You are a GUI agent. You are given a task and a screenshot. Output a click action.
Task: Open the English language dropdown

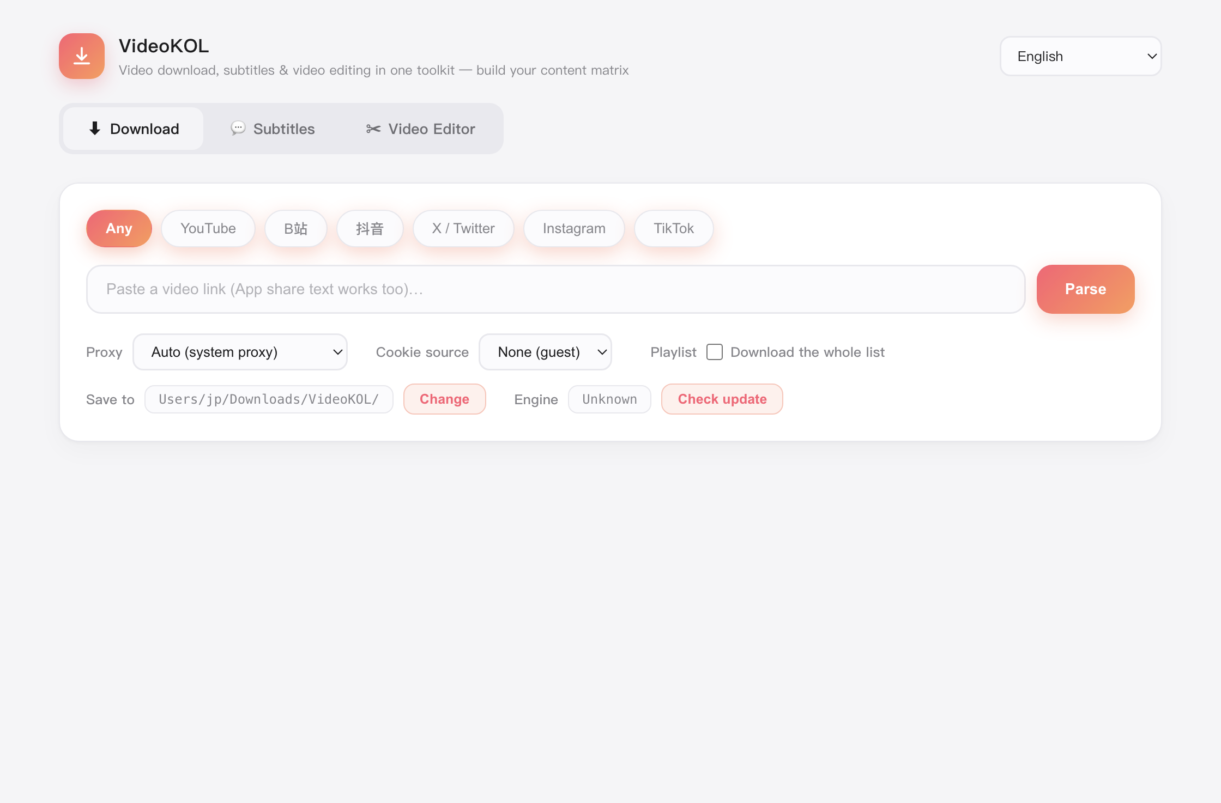click(1080, 56)
